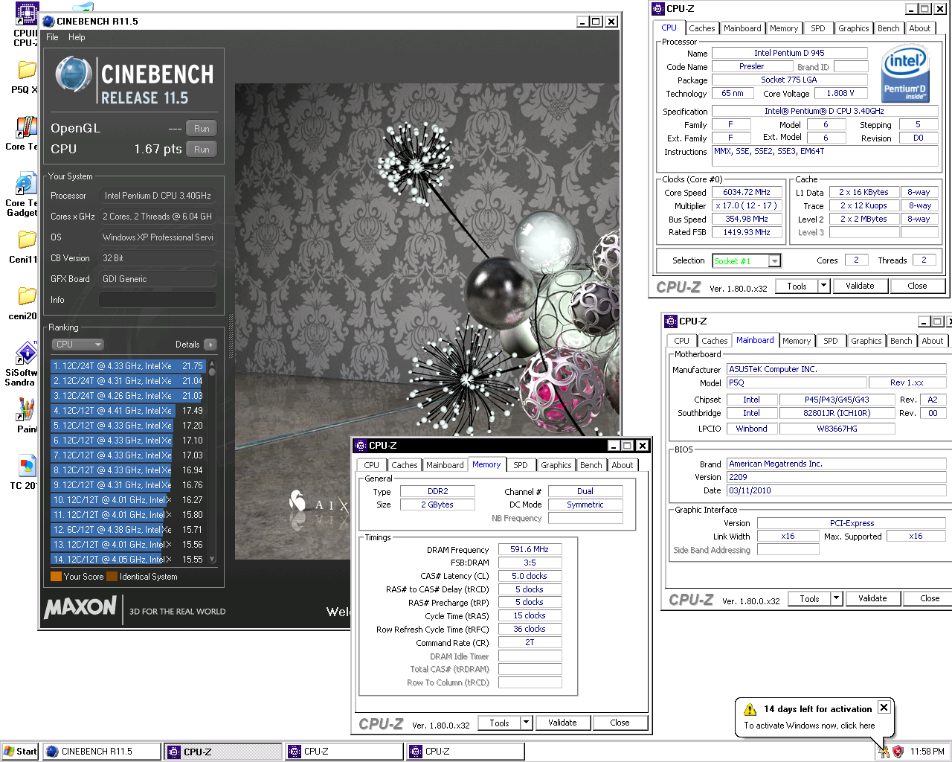
Task: Click Close in CPU-Z CPU window
Action: (x=917, y=286)
